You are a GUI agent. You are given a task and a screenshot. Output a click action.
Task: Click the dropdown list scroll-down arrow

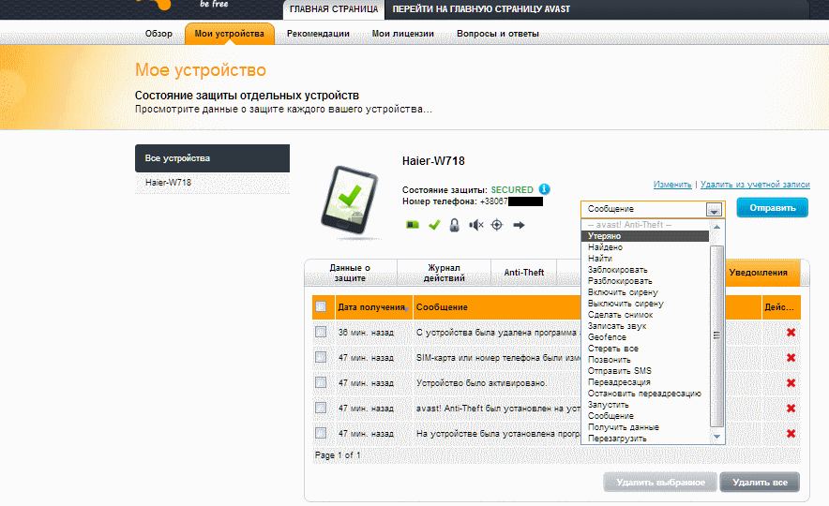pyautogui.click(x=716, y=437)
